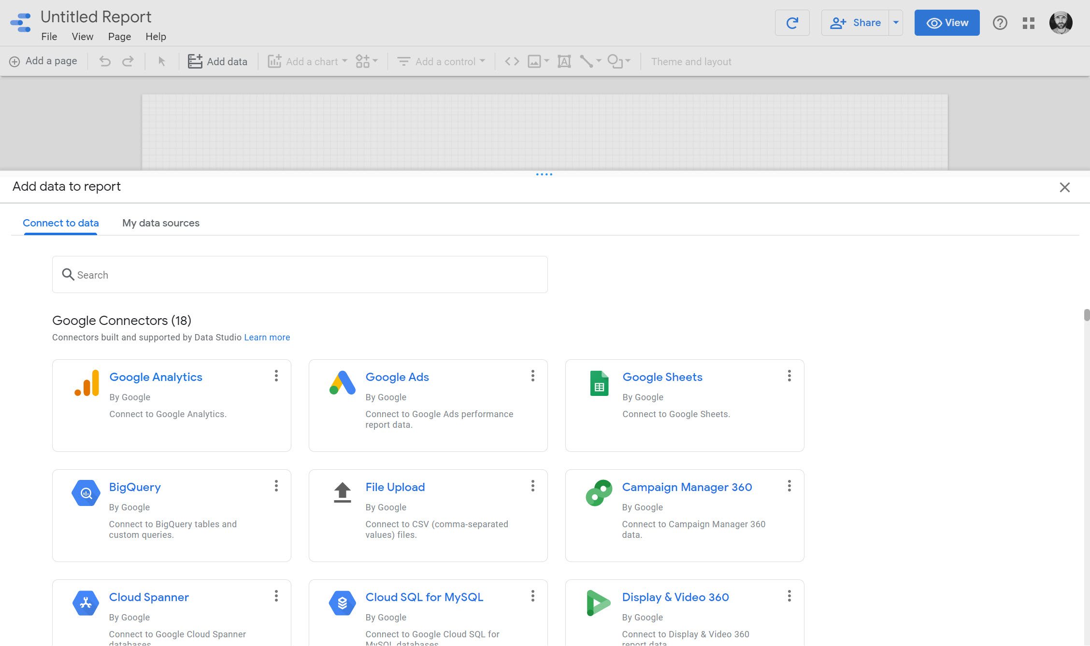Open File Upload connector's three-dot menu

[x=533, y=486]
